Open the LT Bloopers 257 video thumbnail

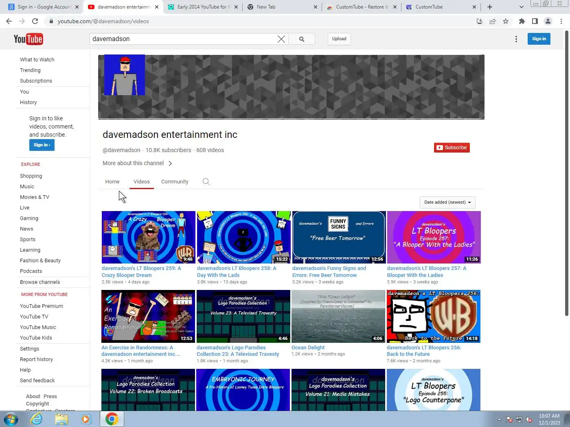pos(434,237)
